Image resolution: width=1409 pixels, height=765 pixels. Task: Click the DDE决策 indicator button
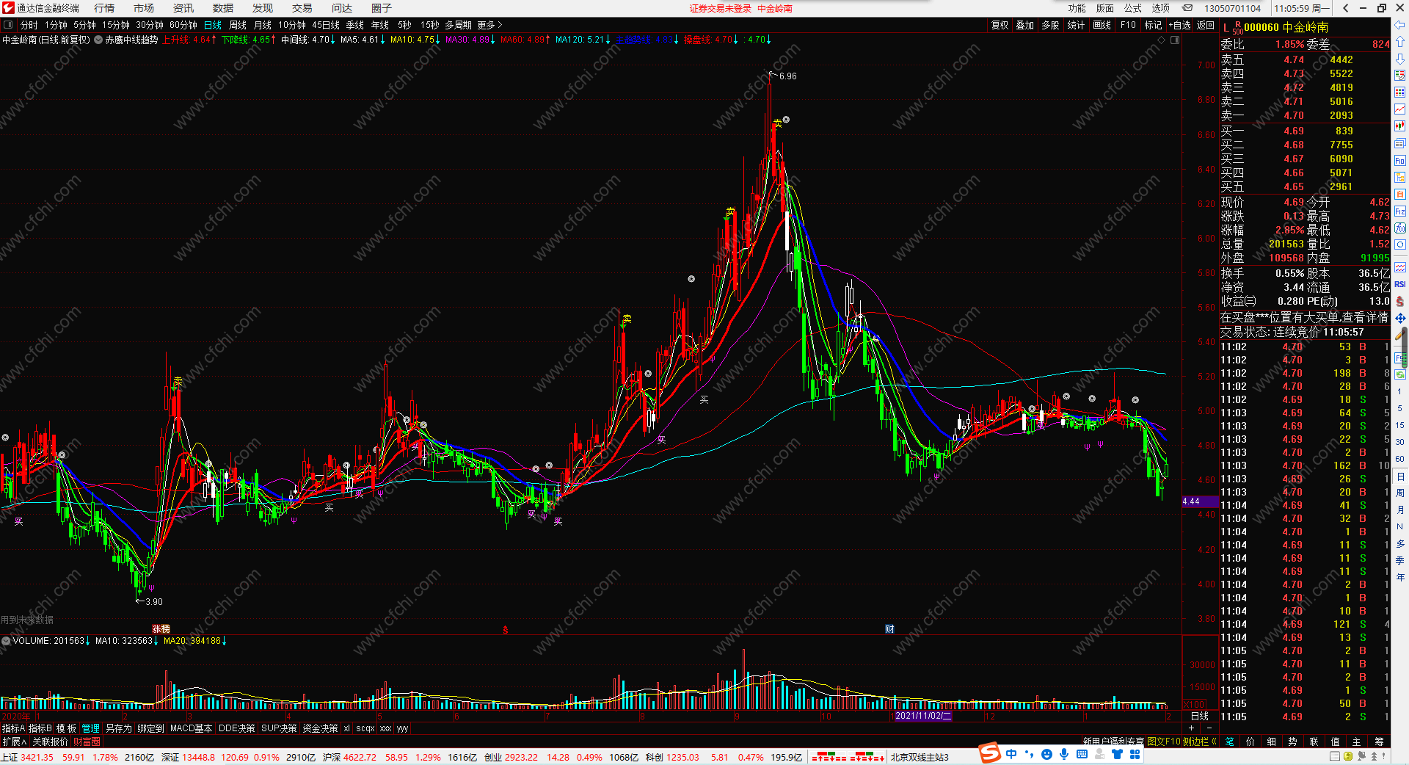237,728
